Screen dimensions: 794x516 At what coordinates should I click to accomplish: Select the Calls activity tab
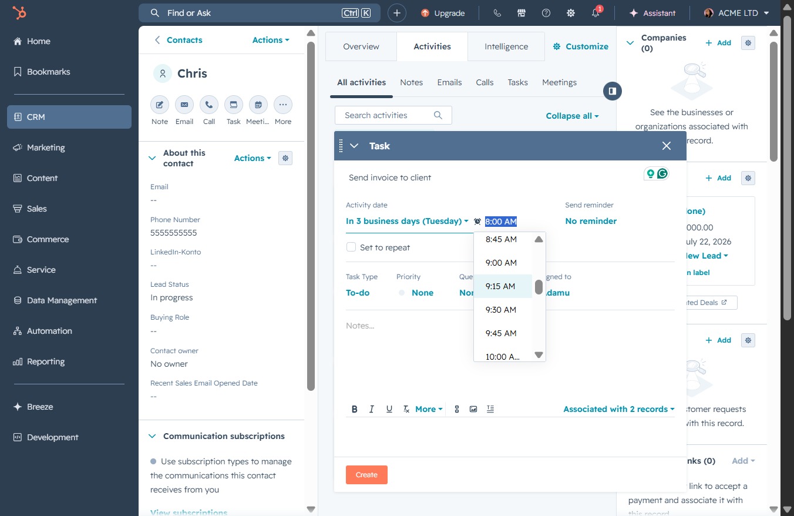485,82
